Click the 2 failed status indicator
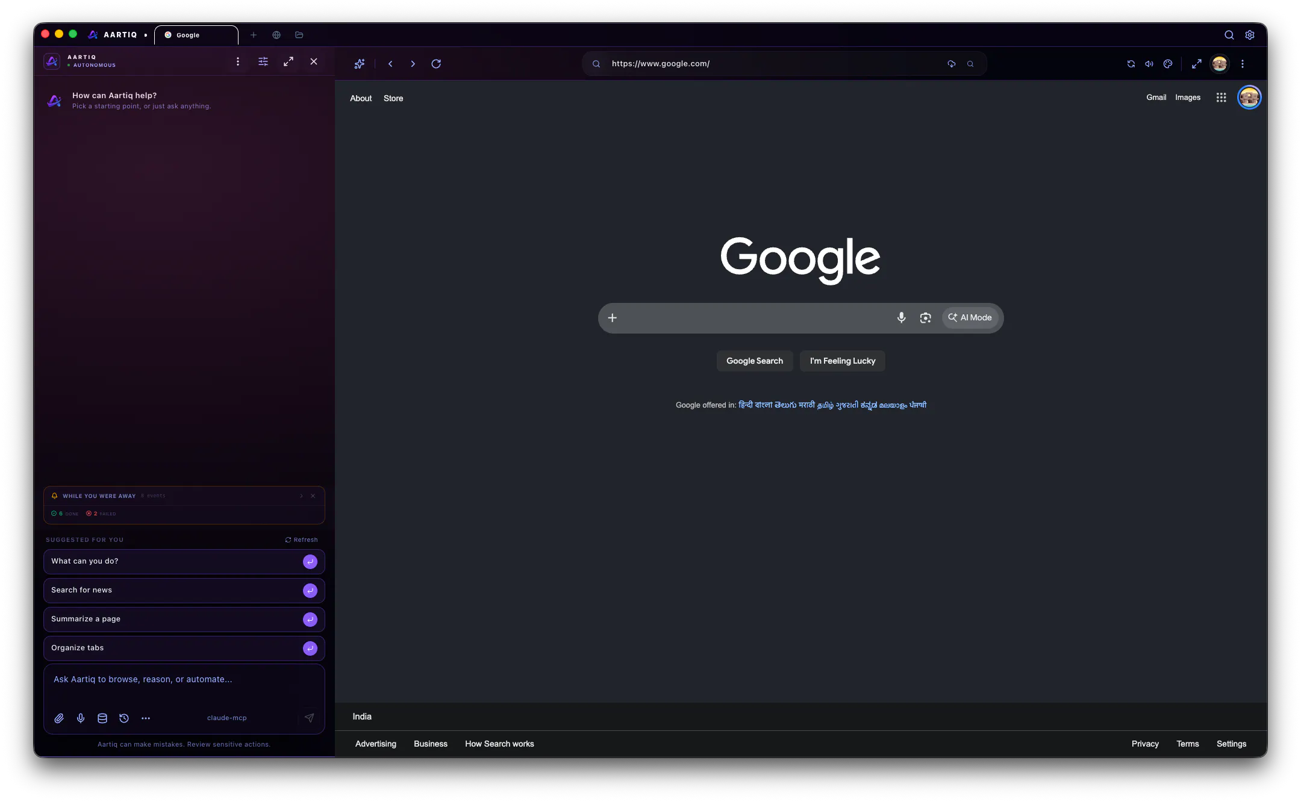The width and height of the screenshot is (1301, 802). 101,514
